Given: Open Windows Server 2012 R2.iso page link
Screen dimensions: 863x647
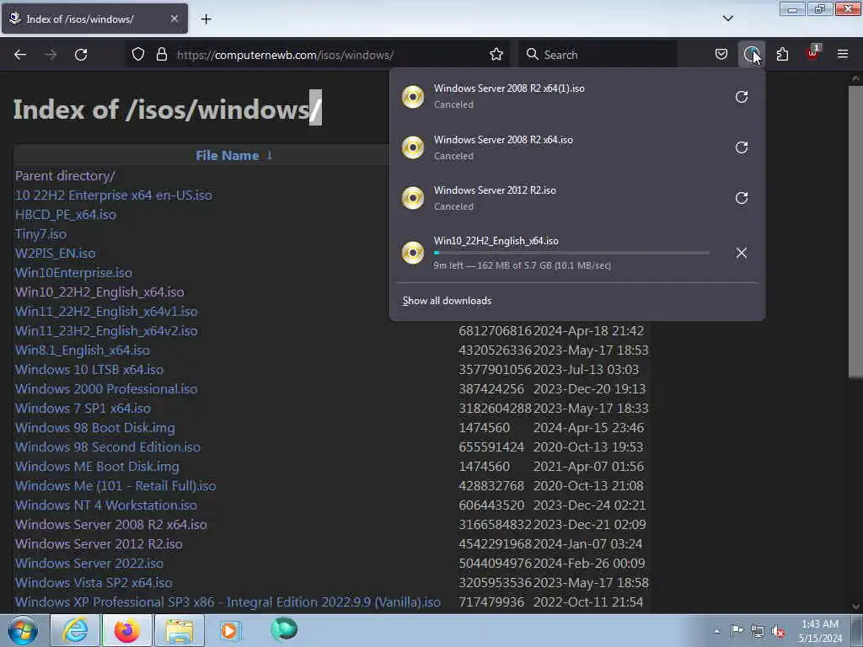Looking at the screenshot, I should tap(99, 543).
